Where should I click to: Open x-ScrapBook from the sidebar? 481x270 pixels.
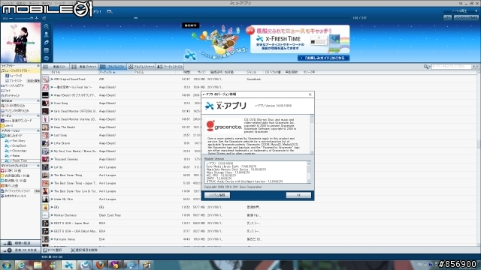point(17,145)
